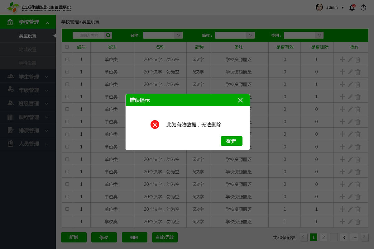Screen dimensions: 374x249
Task: Open the 类别 dropdown filter
Action: tap(304, 35)
